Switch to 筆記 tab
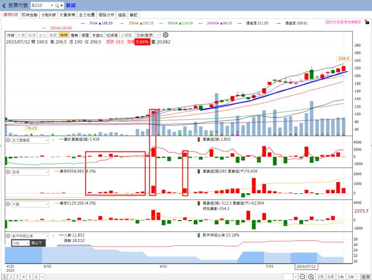 click(134, 15)
